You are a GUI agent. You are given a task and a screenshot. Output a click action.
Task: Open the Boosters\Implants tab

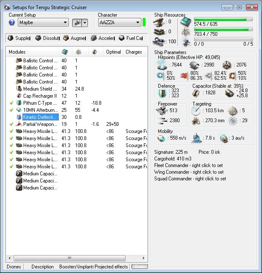pyautogui.click(x=76, y=267)
